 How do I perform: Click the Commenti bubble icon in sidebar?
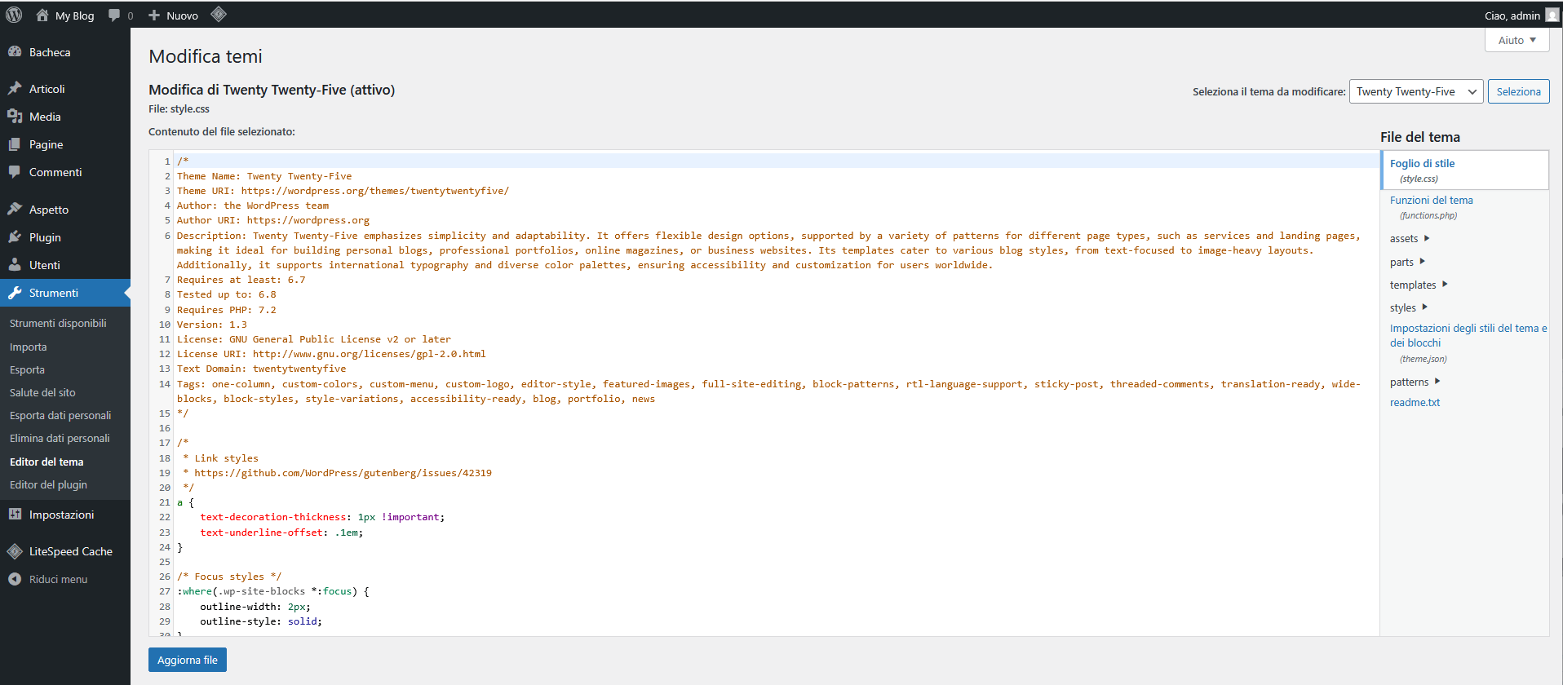tap(15, 171)
